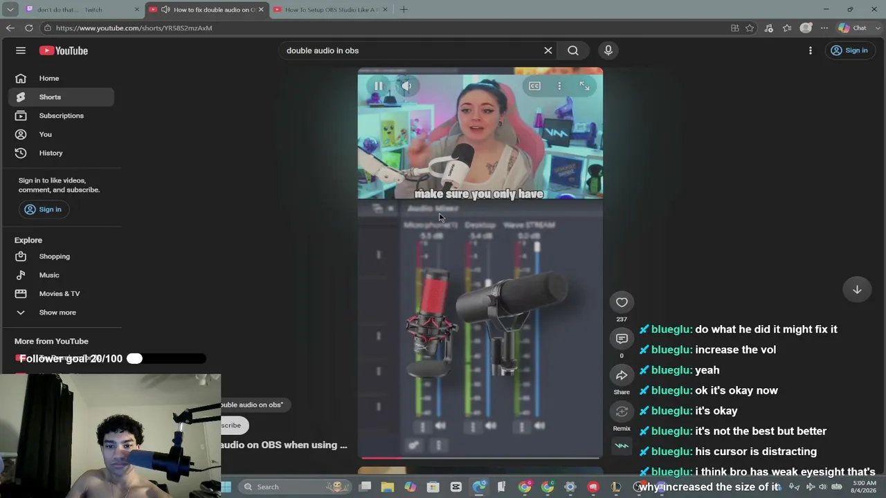
Task: Open CapCut from the taskbar
Action: [456, 487]
